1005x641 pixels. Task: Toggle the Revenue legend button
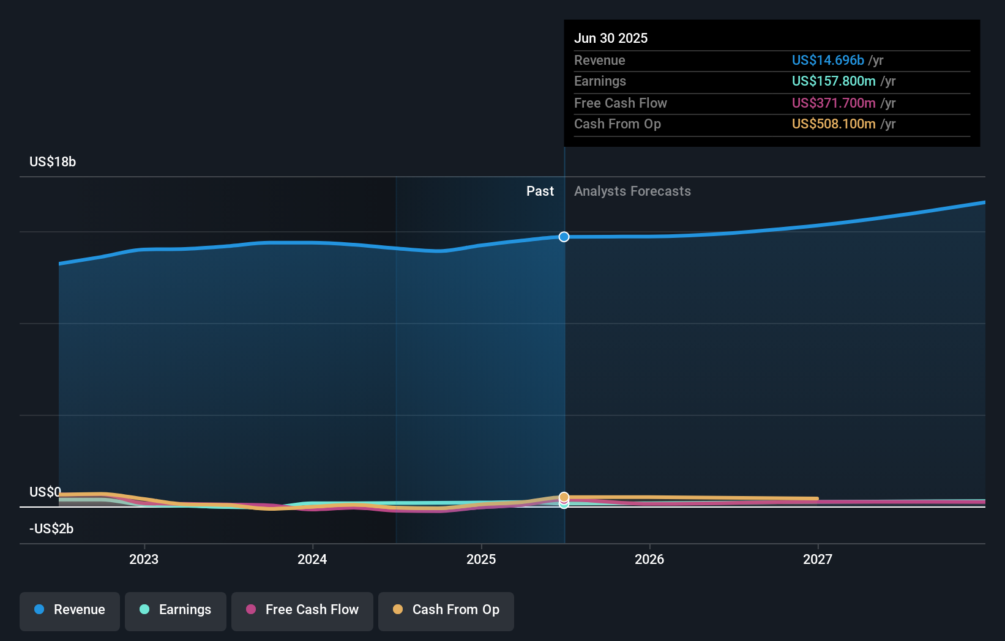[x=70, y=611]
